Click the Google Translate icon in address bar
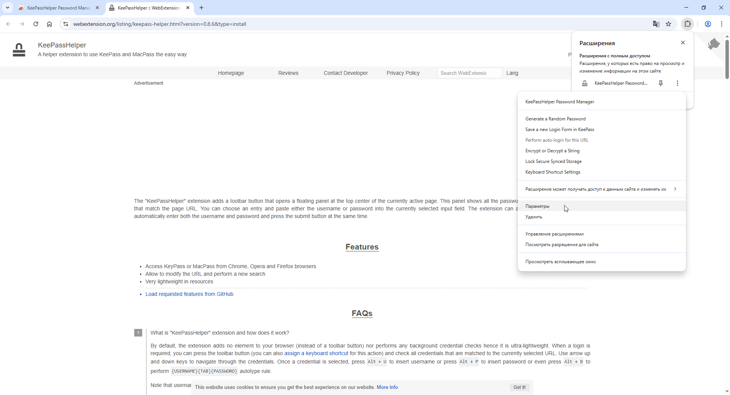 [656, 24]
